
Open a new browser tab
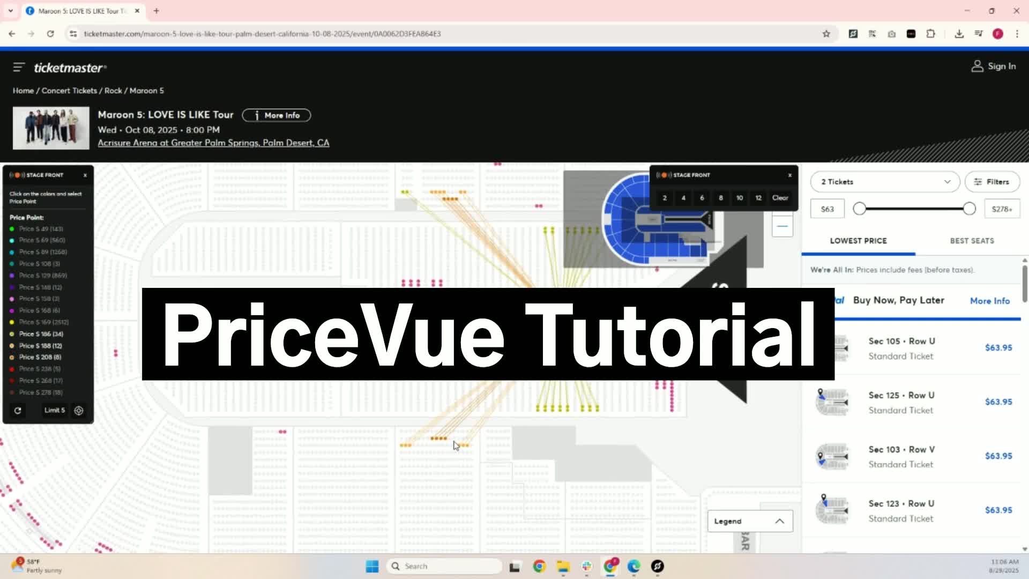pyautogui.click(x=156, y=11)
